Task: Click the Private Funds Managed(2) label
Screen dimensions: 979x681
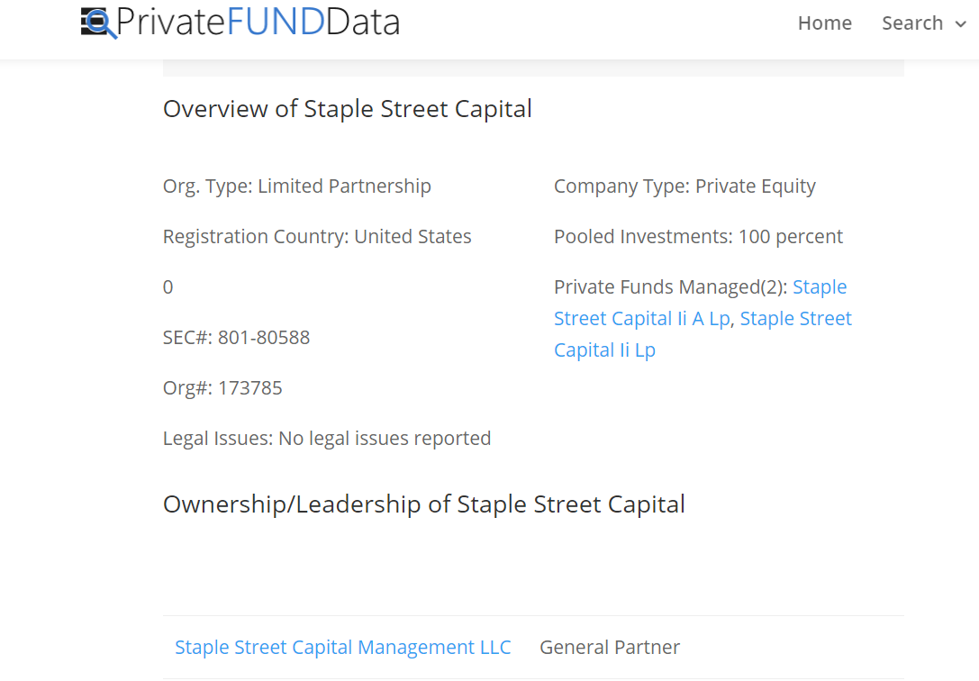Action: coord(671,287)
